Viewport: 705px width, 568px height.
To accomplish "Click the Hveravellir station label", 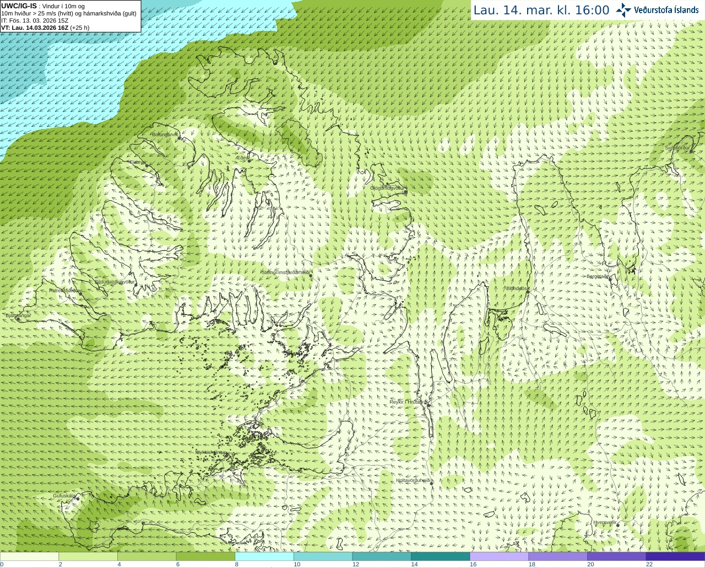I will [605, 522].
